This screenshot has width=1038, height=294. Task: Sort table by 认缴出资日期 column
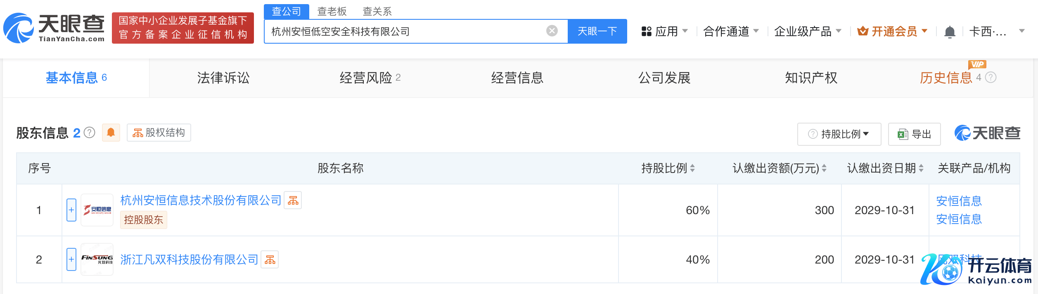click(x=921, y=168)
